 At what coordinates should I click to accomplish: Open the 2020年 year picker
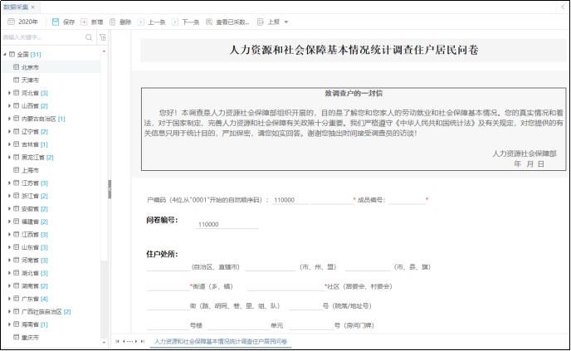pos(22,22)
